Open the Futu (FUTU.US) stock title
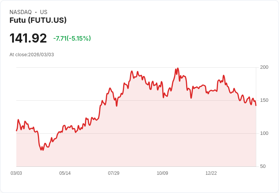 click(38, 20)
